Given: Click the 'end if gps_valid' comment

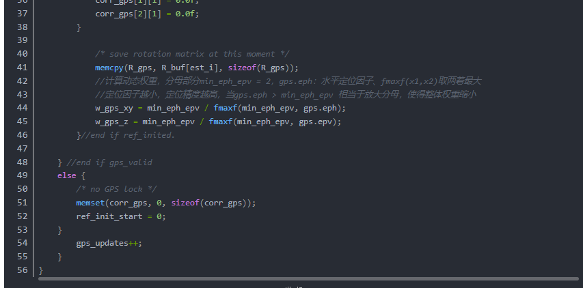Looking at the screenshot, I should point(109,162).
